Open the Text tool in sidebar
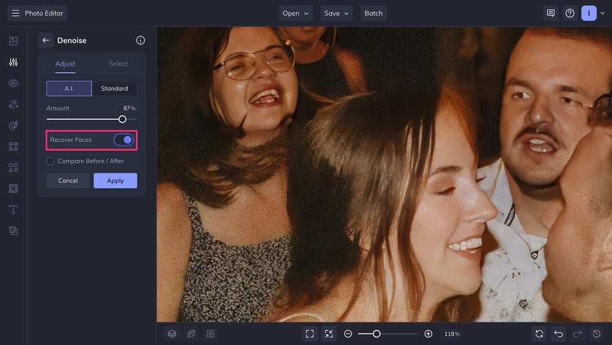This screenshot has height=345, width=612. (x=13, y=209)
